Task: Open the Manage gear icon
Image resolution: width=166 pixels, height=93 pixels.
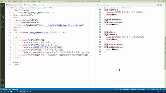Action: tap(3, 85)
